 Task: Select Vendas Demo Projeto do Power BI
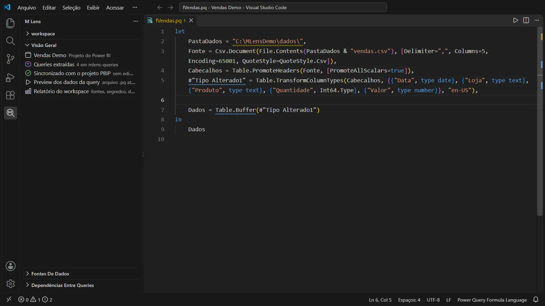(82, 55)
